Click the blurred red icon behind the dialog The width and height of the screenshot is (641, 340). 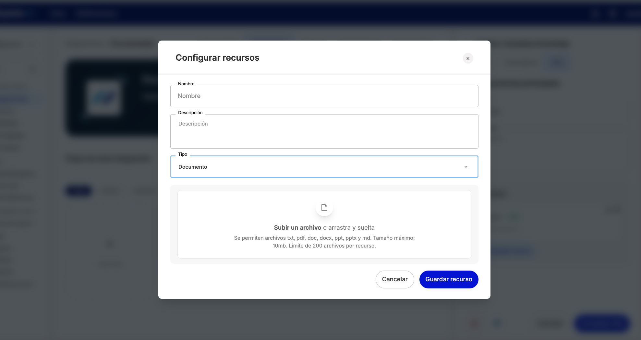pos(474,323)
